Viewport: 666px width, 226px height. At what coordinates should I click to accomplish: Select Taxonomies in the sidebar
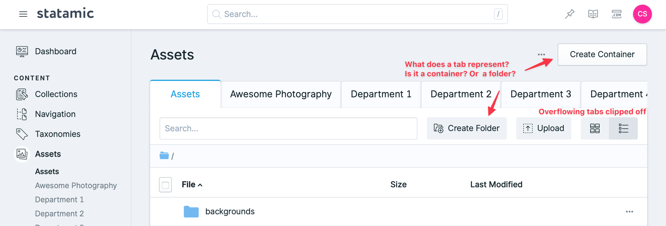[58, 134]
